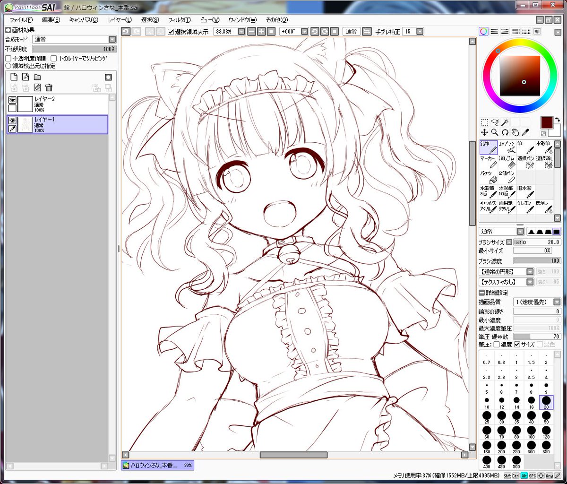This screenshot has width=567, height=484.
Task: Add a layer mask
Action: [108, 77]
